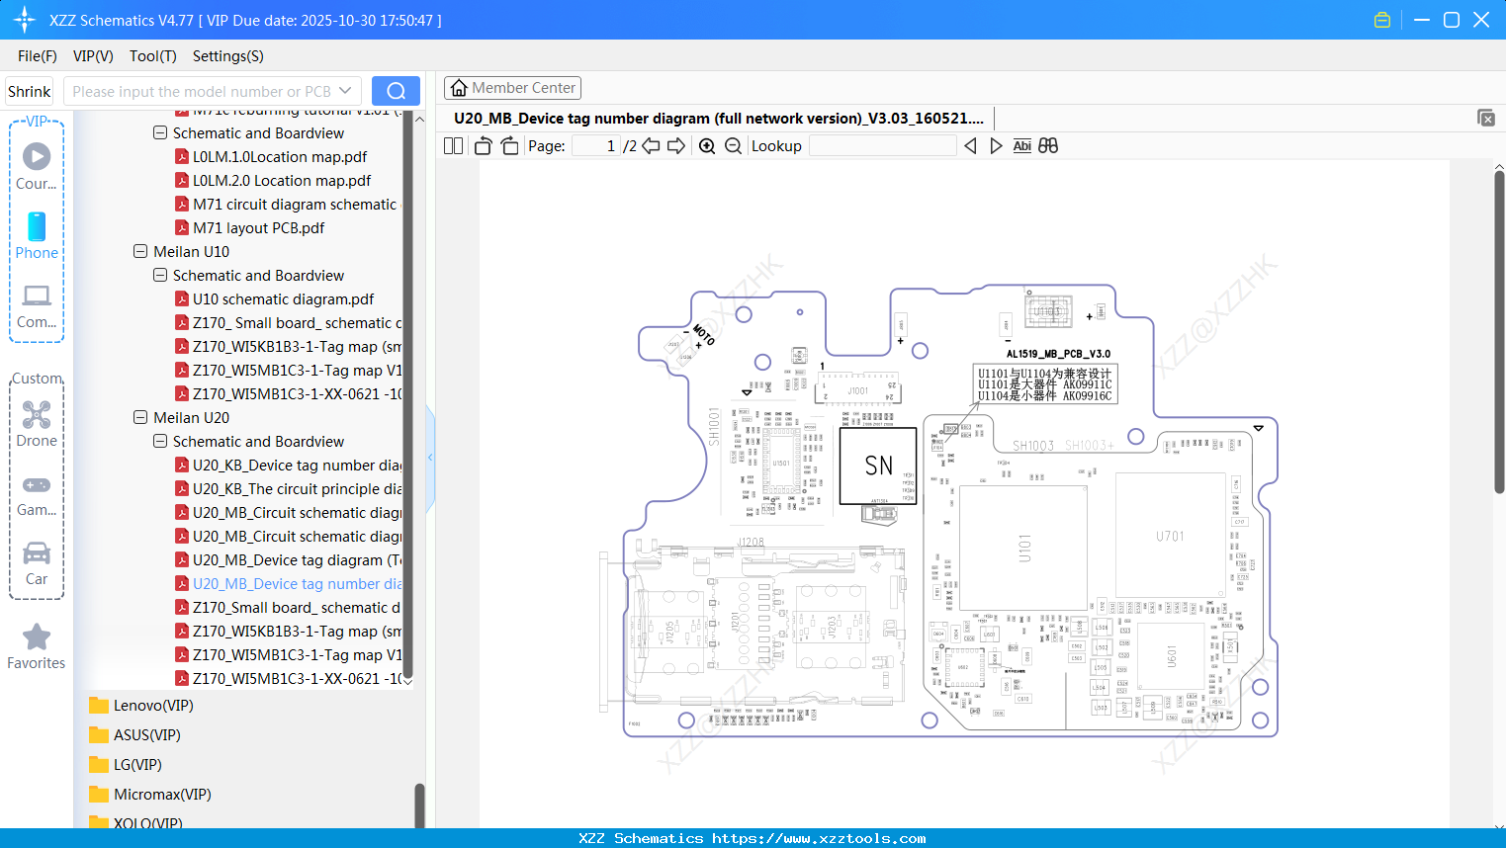1506x848 pixels.
Task: Open Favorites from the left sidebar
Action: coord(36,645)
